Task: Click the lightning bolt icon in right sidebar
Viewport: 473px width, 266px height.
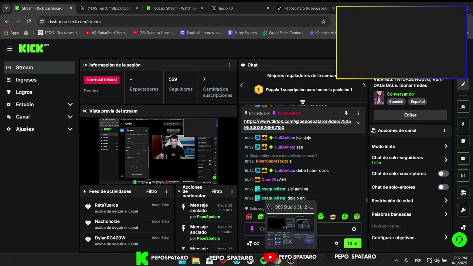Action: tap(463, 124)
